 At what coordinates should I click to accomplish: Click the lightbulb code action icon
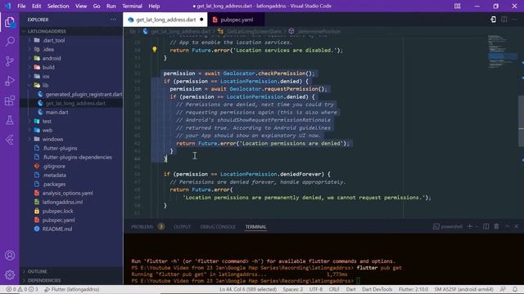pos(155,49)
